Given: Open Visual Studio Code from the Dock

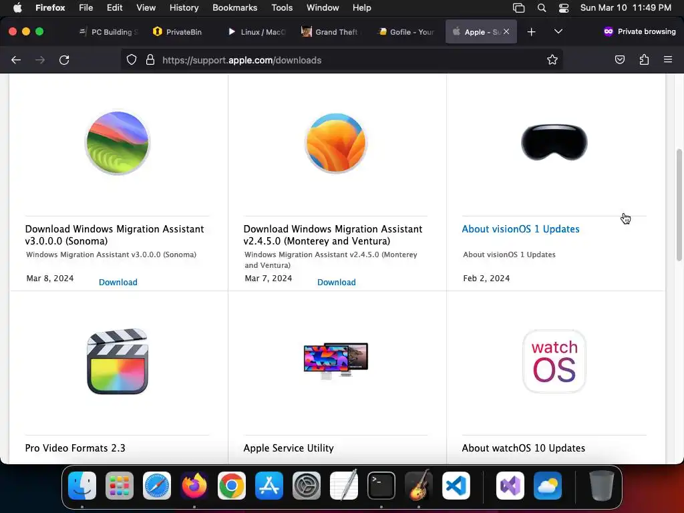Looking at the screenshot, I should coord(456,486).
